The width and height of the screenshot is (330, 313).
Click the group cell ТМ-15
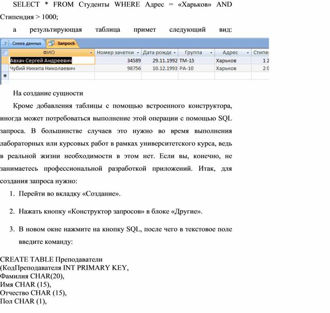(197, 60)
